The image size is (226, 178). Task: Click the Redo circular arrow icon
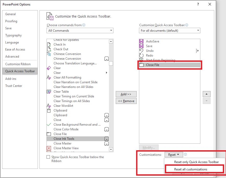pos(141,55)
